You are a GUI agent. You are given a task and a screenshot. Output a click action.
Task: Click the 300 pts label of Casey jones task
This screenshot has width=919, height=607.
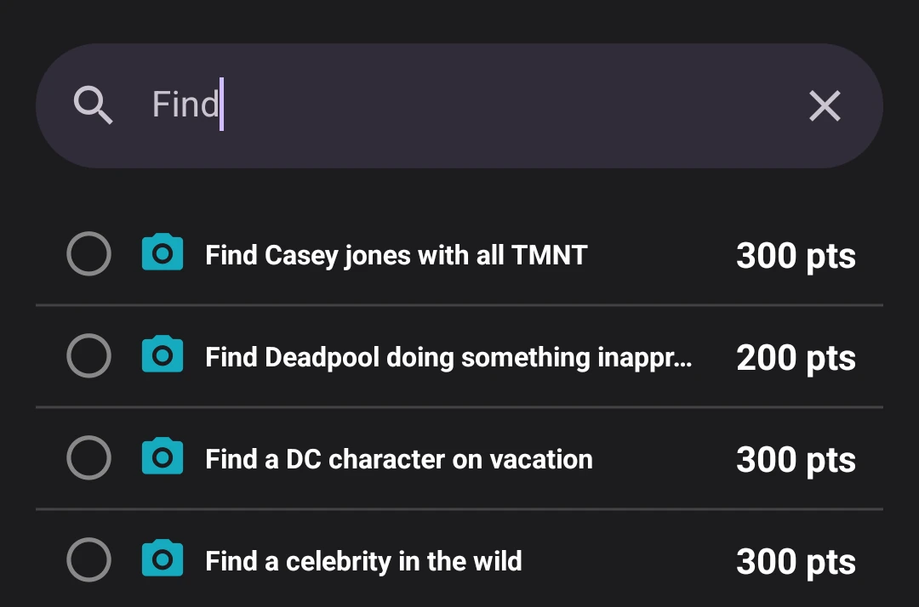(x=796, y=256)
